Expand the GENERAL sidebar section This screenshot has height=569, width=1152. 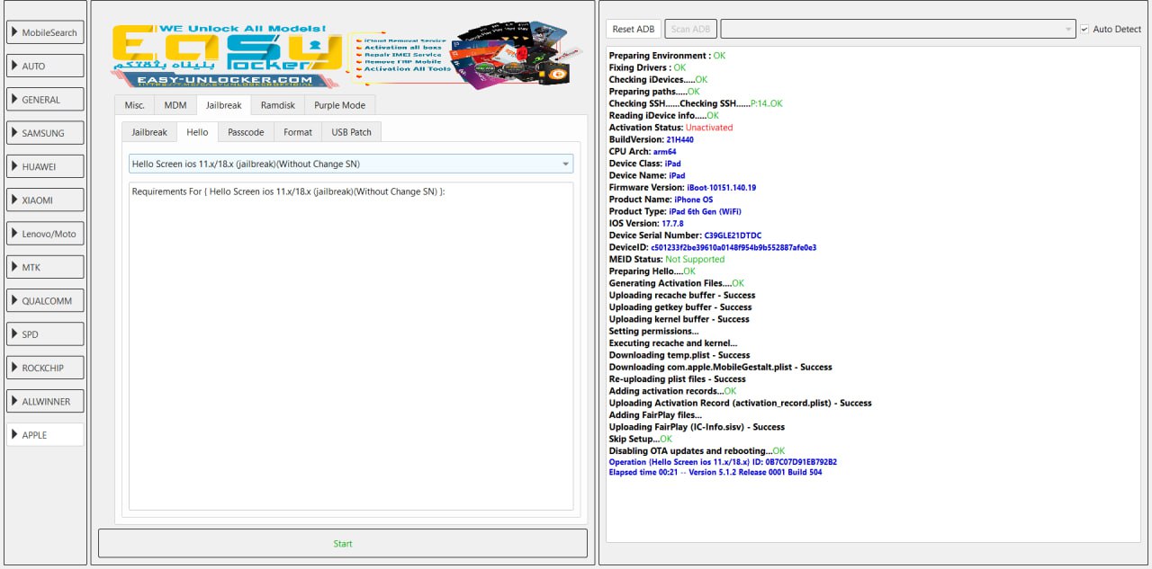[x=45, y=100]
